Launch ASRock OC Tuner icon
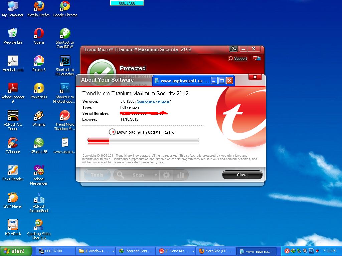Image resolution: width=342 pixels, height=256 pixels. tap(13, 120)
